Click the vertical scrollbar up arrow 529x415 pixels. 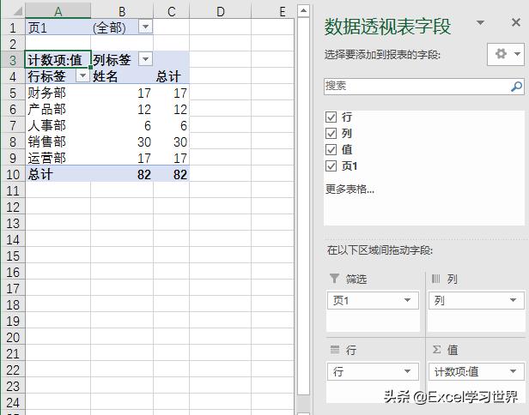pos(303,11)
